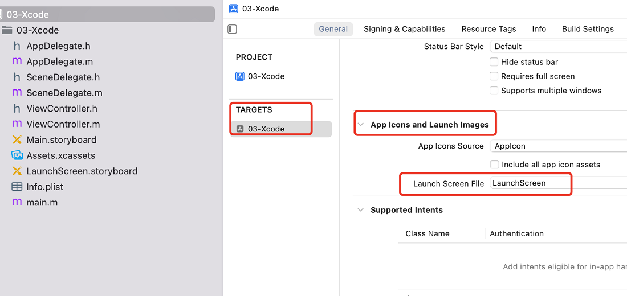This screenshot has height=296, width=627.
Task: Enable Supports multiple windows checkbox
Action: [494, 91]
